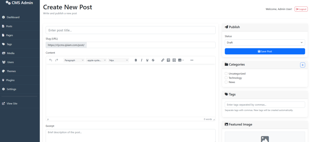Apply strikethrough text formatting
The image size is (311, 142).
coord(153,60)
